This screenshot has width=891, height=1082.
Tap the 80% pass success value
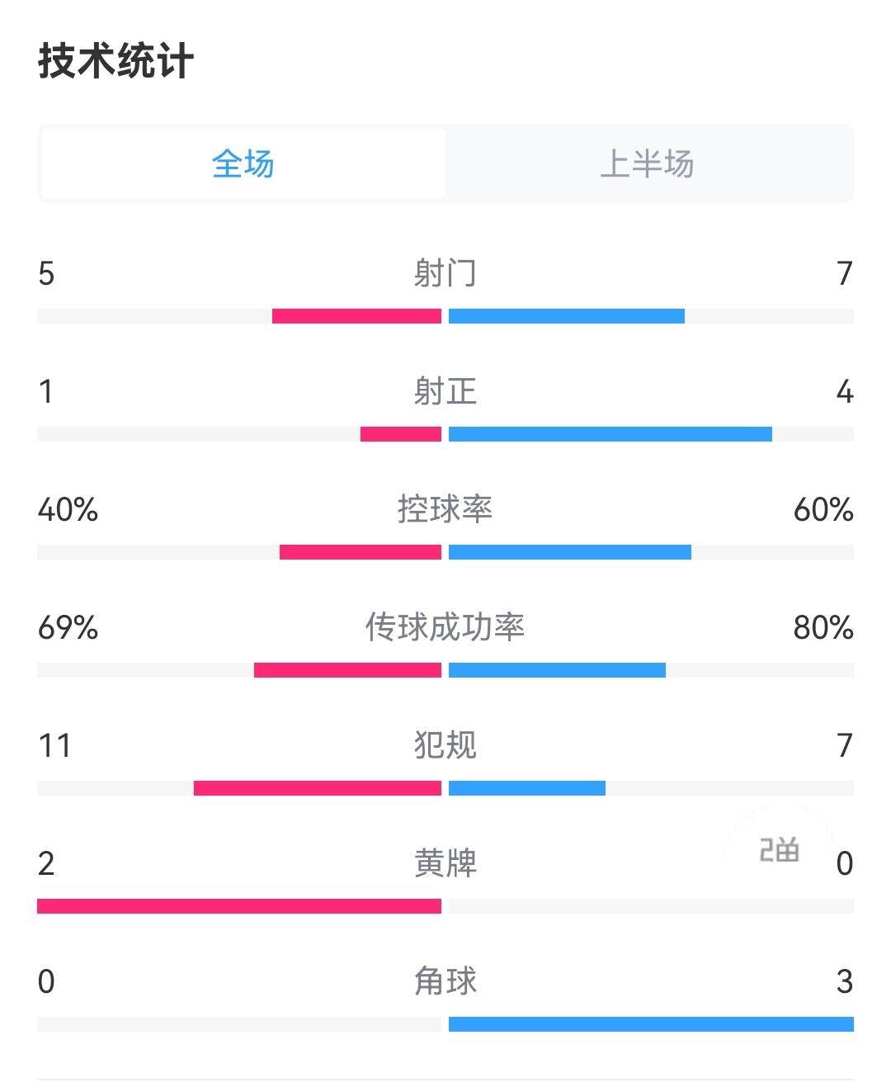(823, 627)
